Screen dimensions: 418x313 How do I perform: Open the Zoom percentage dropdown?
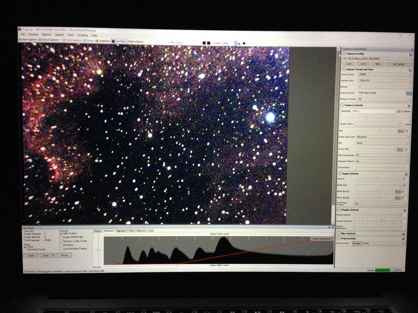(235, 44)
